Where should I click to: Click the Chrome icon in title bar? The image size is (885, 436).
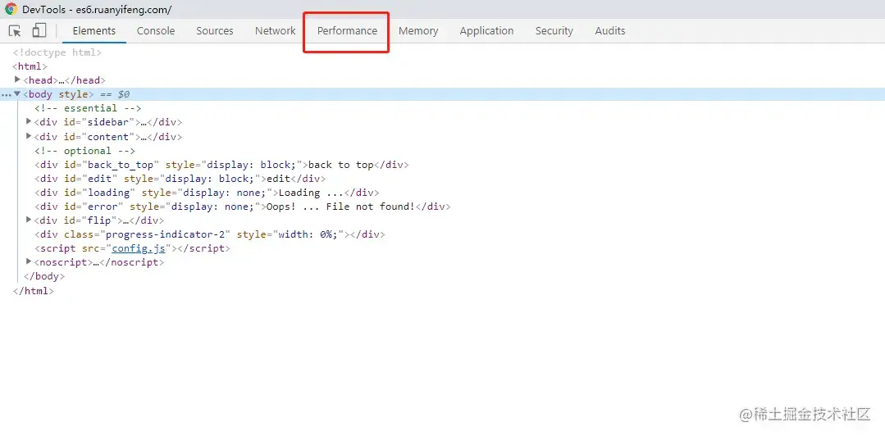click(11, 9)
